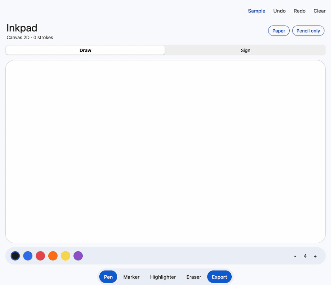This screenshot has width=331, height=285.
Task: Pick the purple color swatch
Action: 78,256
